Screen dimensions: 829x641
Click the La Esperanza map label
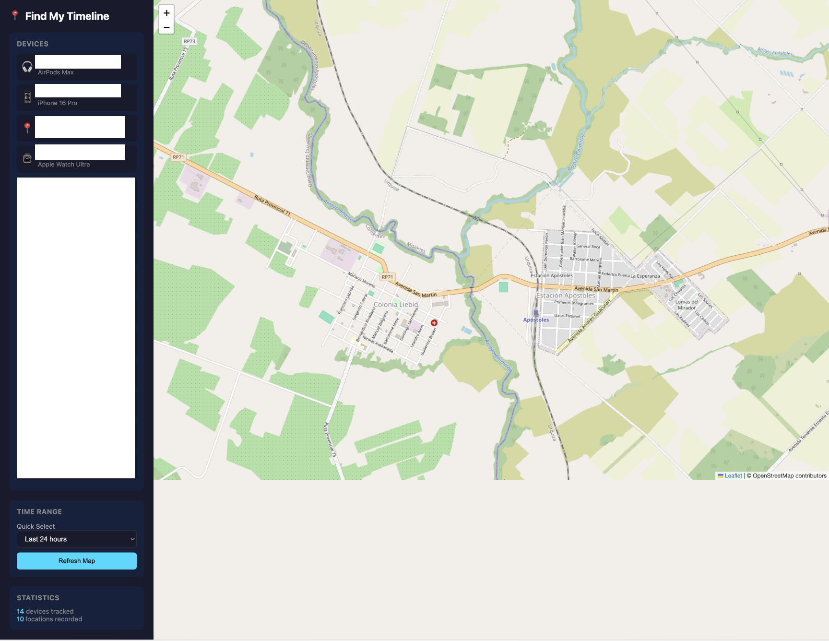[645, 276]
